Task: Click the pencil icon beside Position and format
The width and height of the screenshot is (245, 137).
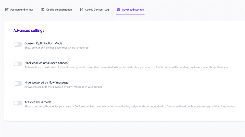Action: point(7,10)
